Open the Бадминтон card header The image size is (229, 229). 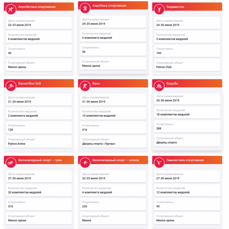click(187, 7)
